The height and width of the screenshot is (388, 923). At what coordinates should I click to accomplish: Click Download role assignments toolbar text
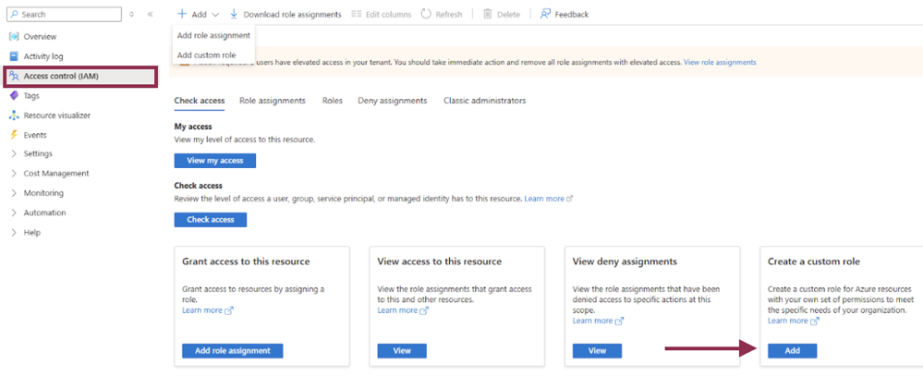click(293, 14)
